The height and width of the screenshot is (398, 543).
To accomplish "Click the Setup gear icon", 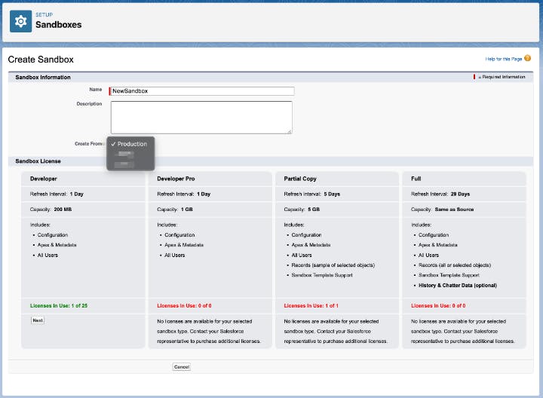I will (x=21, y=21).
